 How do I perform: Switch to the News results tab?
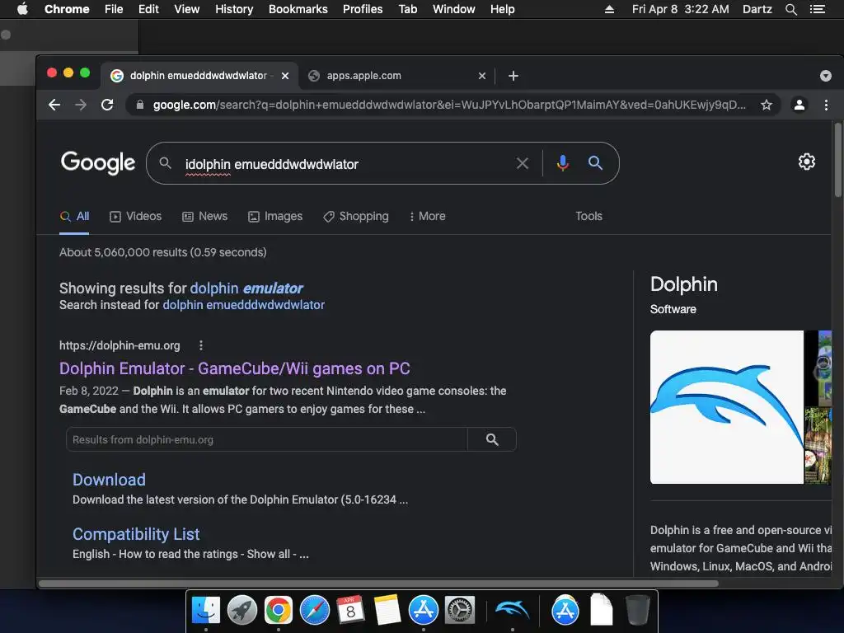click(x=205, y=217)
